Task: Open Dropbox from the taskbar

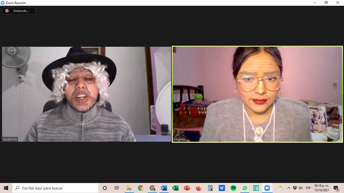Action: [222, 188]
